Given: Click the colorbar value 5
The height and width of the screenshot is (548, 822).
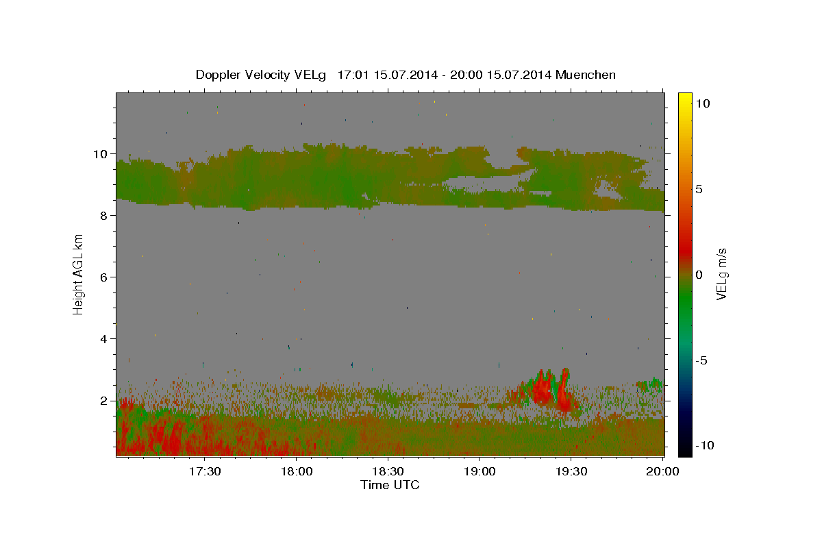Looking at the screenshot, I should pos(699,189).
